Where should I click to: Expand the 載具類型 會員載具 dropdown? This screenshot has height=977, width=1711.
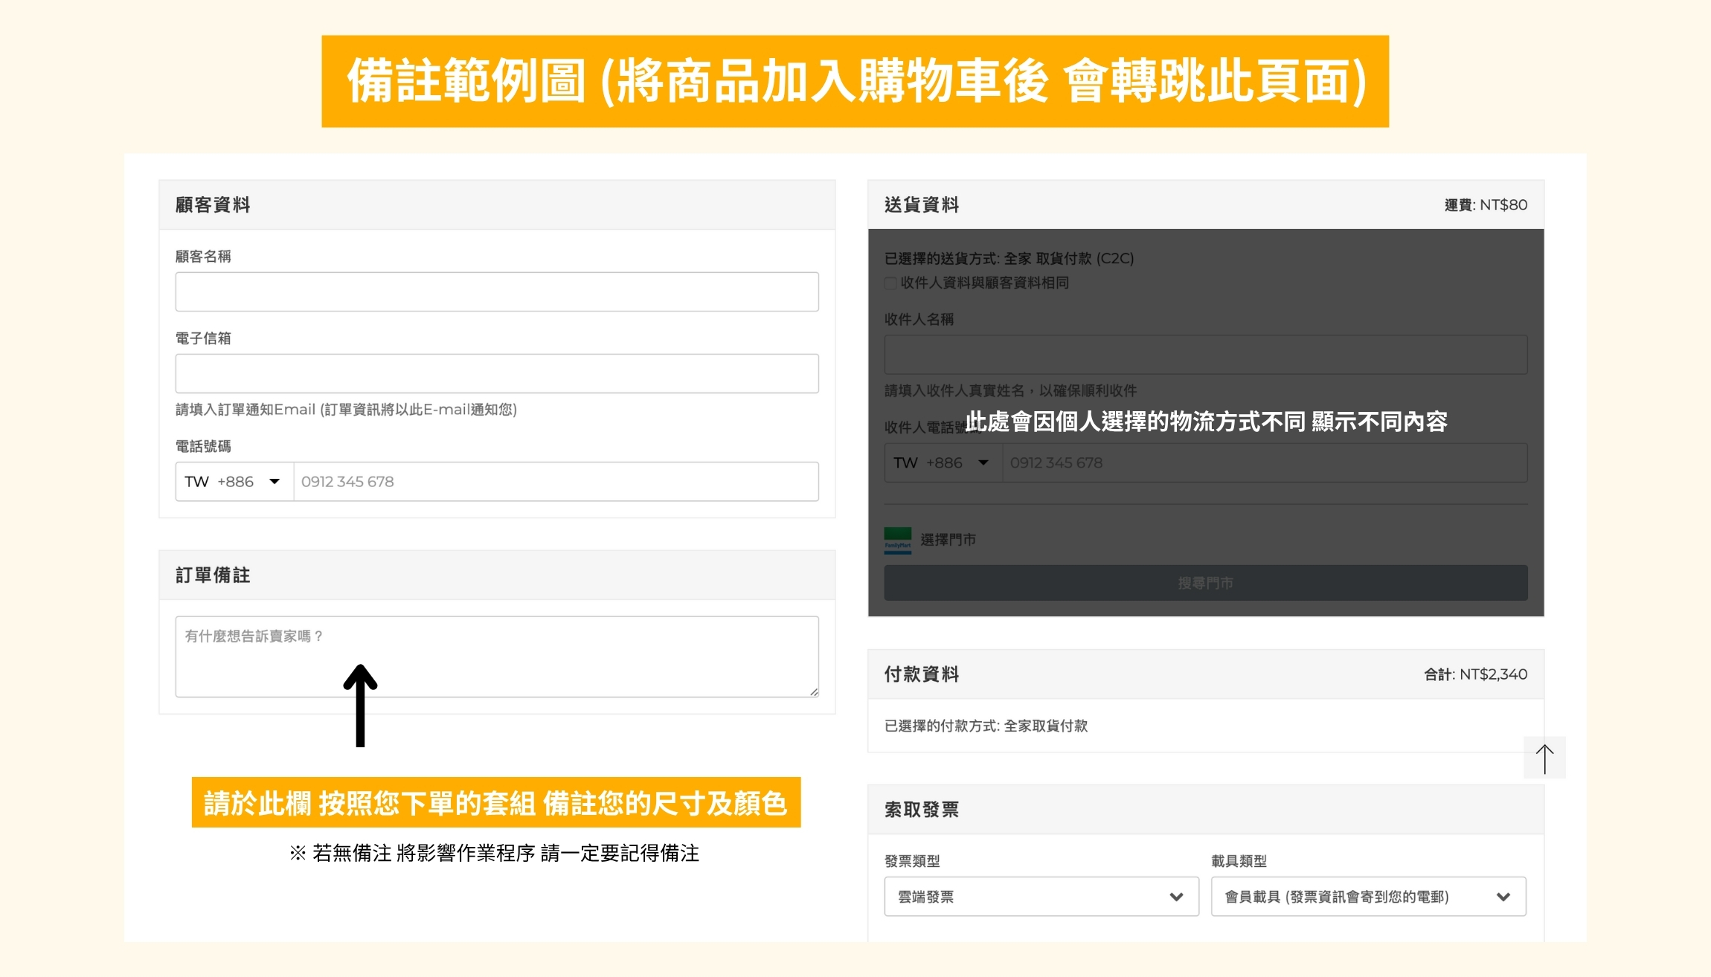coord(1367,897)
